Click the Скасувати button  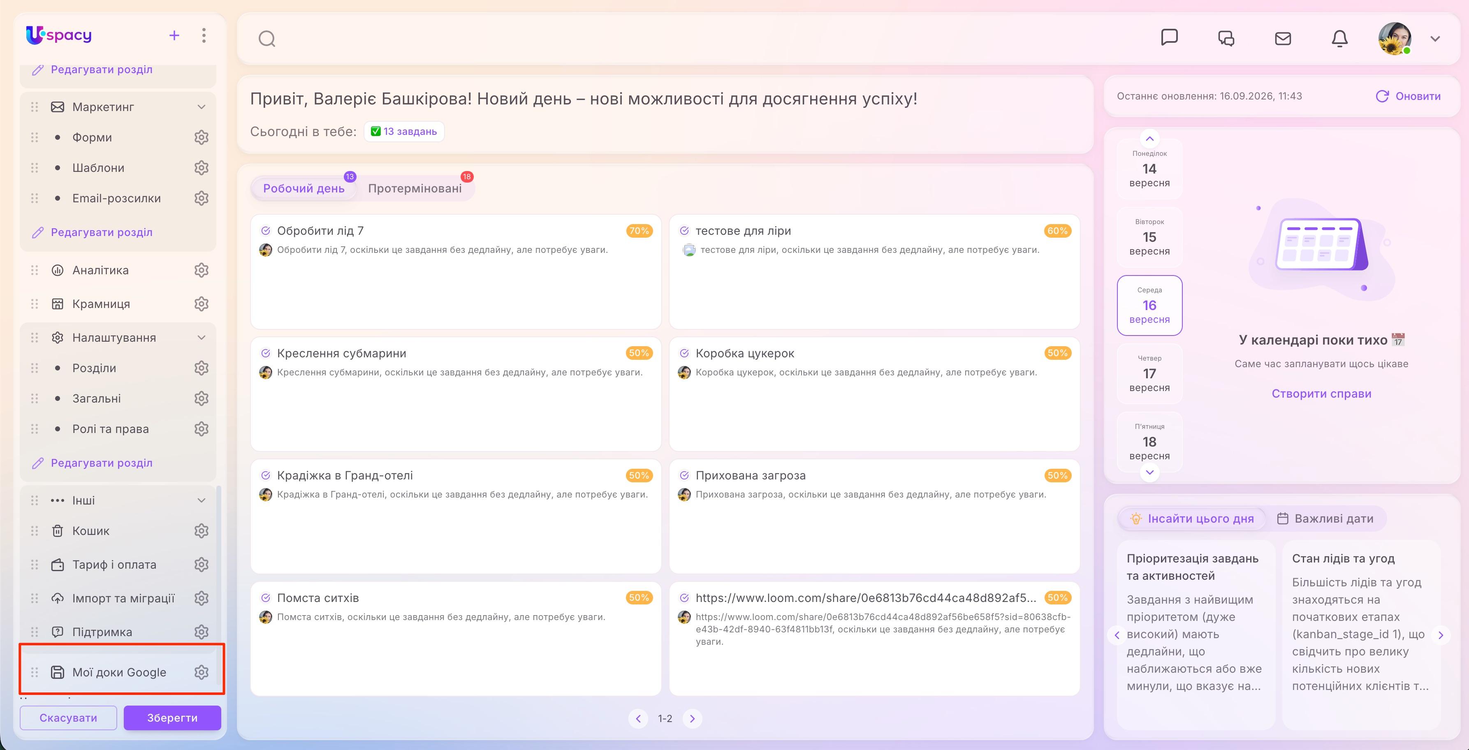point(68,718)
